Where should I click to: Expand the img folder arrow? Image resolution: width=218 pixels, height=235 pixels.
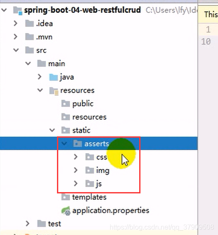76,170
